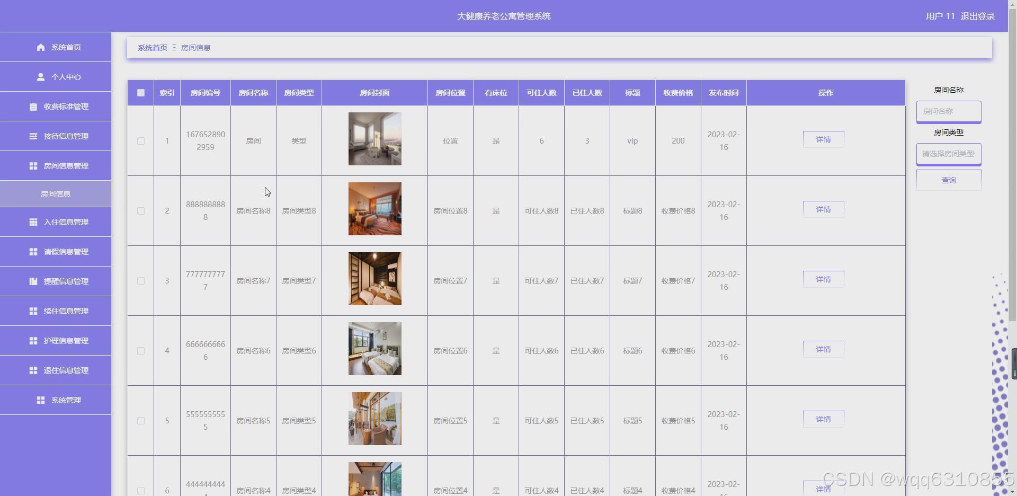Click the 标题5 cell
The height and width of the screenshot is (496, 1017).
point(632,421)
